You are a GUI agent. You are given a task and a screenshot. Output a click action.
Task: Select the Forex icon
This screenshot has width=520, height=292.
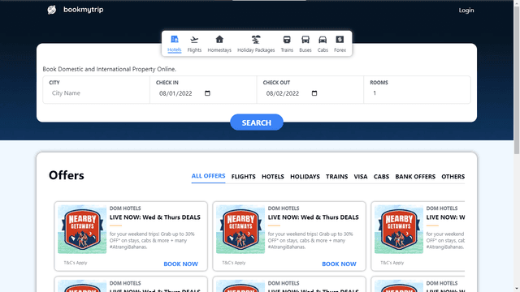pyautogui.click(x=340, y=40)
